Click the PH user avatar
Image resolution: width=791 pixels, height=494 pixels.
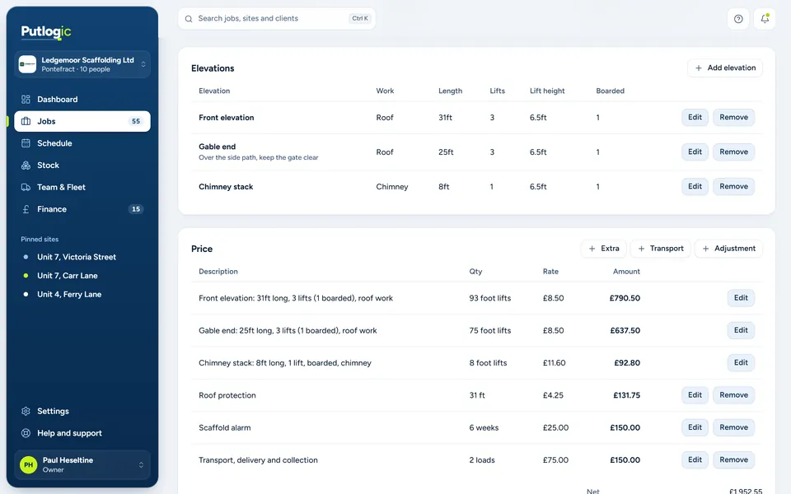(28, 464)
